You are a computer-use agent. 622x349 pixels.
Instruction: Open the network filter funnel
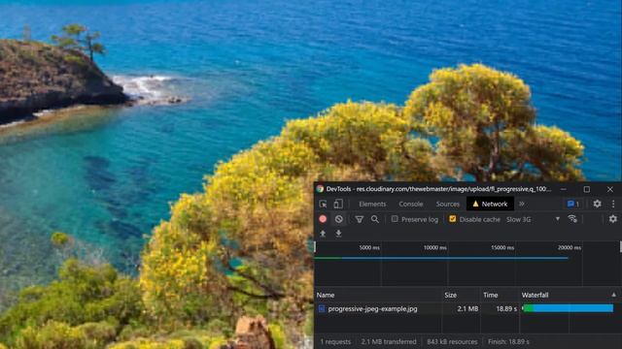coord(359,219)
